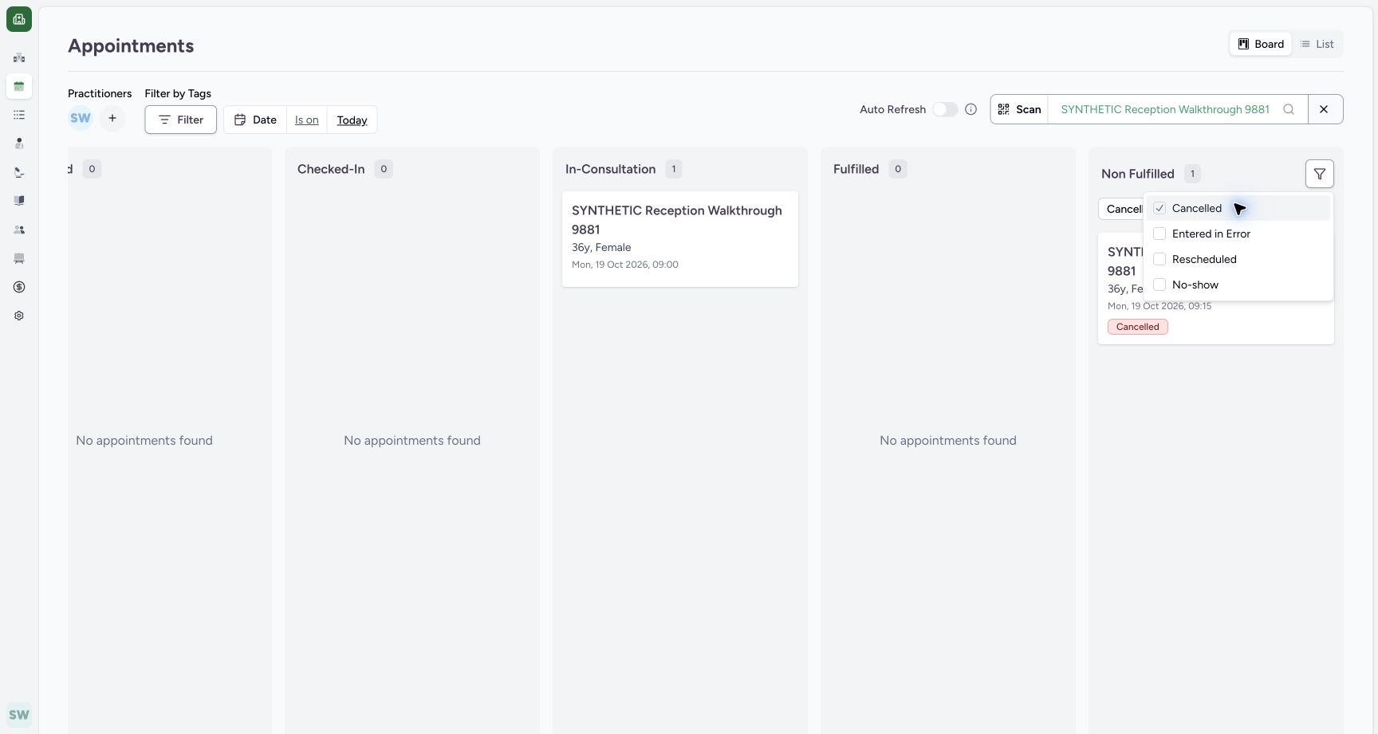Image resolution: width=1378 pixels, height=734 pixels.
Task: Open the settings gear sidebar icon
Action: pyautogui.click(x=19, y=316)
